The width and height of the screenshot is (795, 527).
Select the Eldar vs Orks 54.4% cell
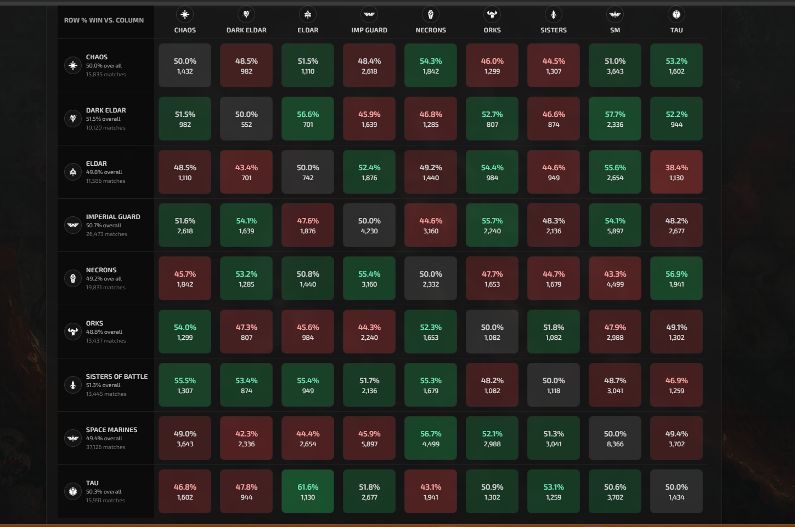click(x=492, y=172)
